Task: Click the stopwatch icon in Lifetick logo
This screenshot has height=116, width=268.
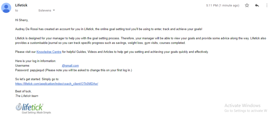Action: point(19,107)
